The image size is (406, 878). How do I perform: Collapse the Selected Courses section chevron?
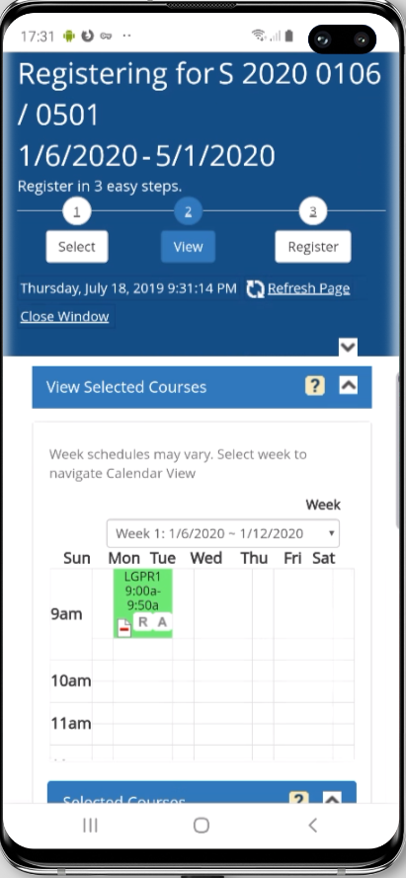[333, 798]
